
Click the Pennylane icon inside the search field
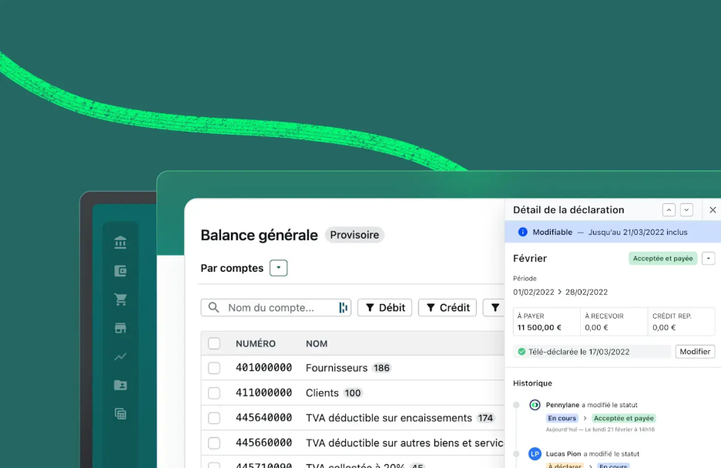343,308
